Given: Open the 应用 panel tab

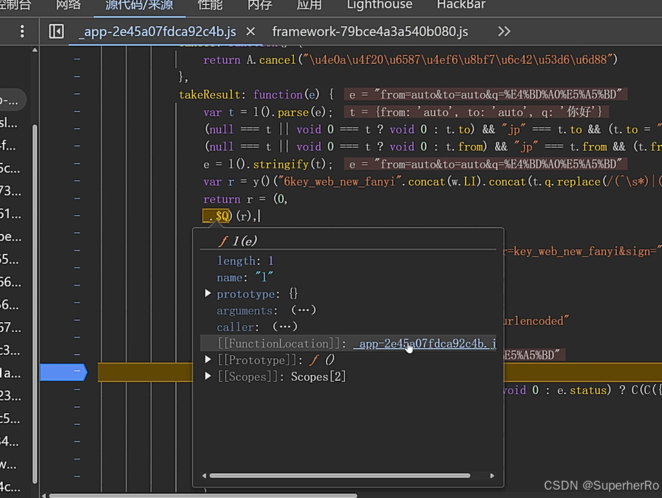Looking at the screenshot, I should coord(309,5).
